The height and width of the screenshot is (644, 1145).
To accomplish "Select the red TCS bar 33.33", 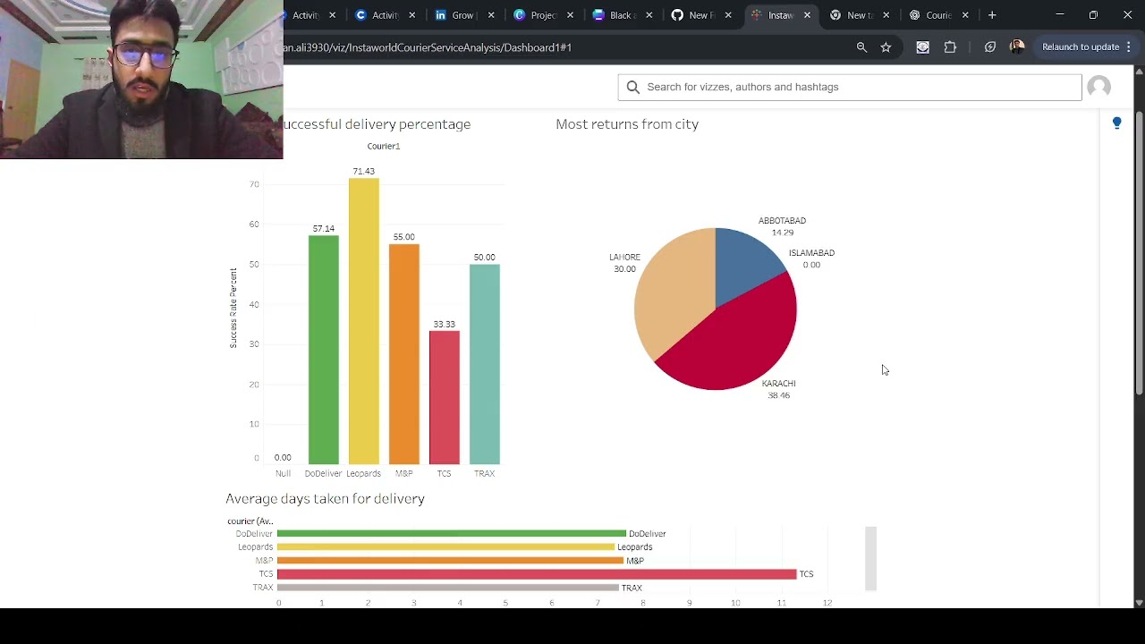I will (x=444, y=397).
